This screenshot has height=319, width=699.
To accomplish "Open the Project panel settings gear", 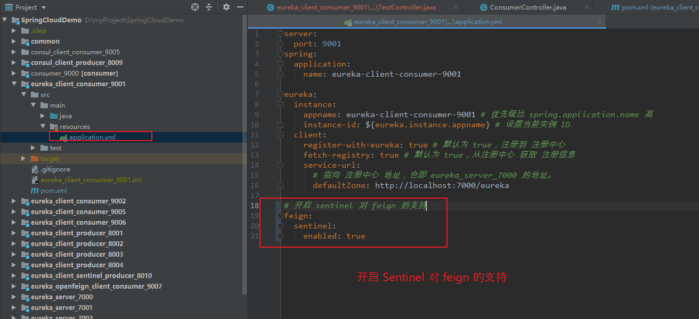I will point(226,7).
